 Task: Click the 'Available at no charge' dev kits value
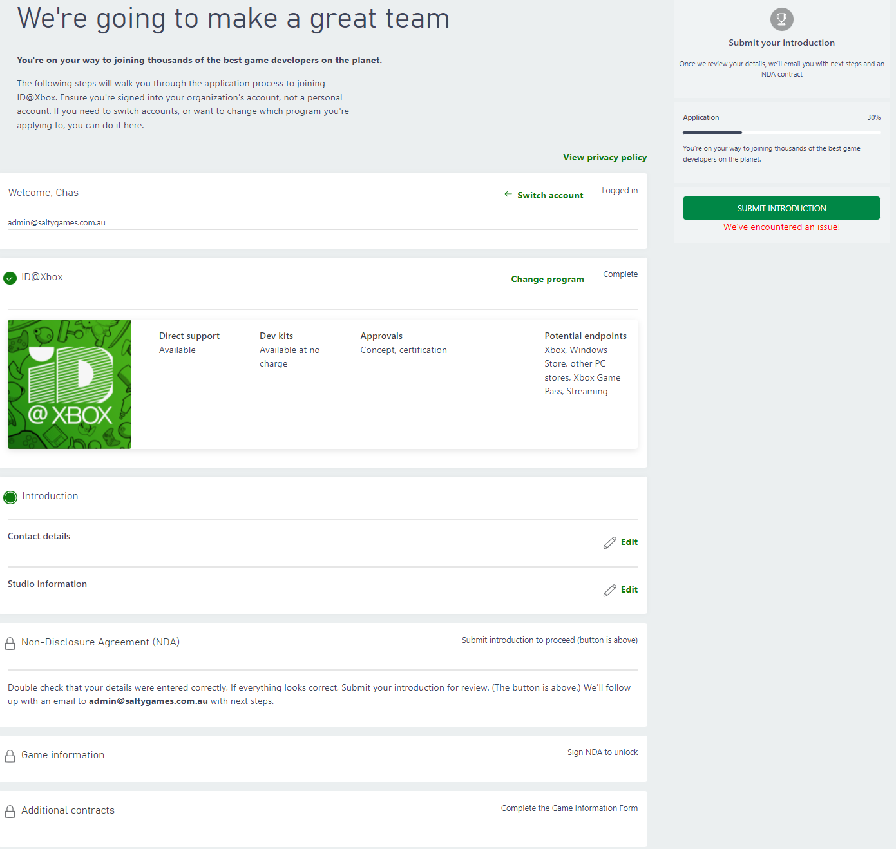(290, 357)
